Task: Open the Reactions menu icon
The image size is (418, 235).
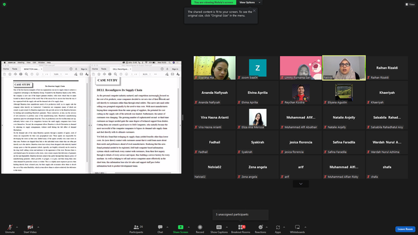Action: pyautogui.click(x=261, y=227)
